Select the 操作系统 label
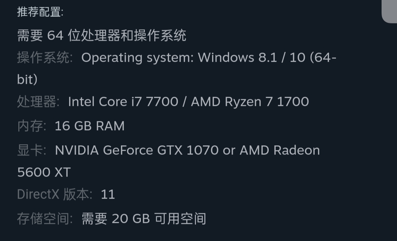Viewport: 397px width, 241px height. point(45,57)
